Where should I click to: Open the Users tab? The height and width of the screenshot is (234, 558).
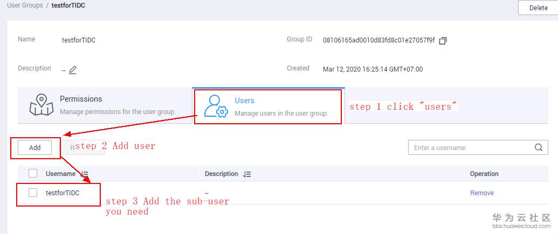click(x=268, y=105)
